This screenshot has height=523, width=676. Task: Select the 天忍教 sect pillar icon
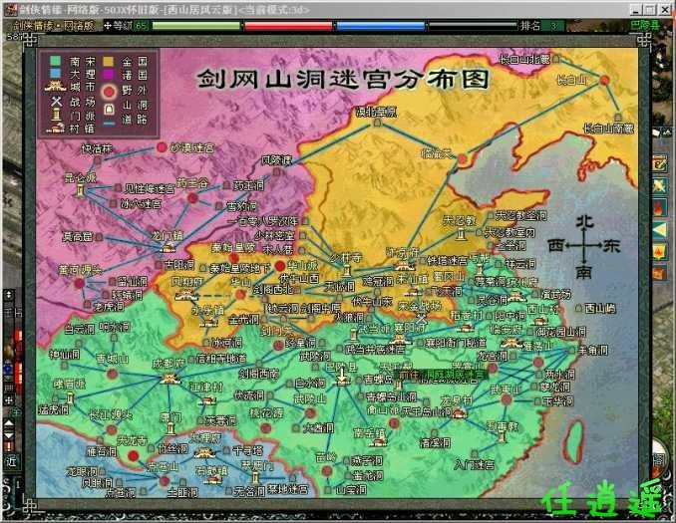click(x=461, y=234)
